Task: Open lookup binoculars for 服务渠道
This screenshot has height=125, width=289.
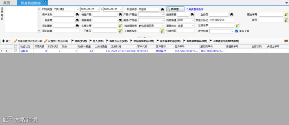Action: 120,20
